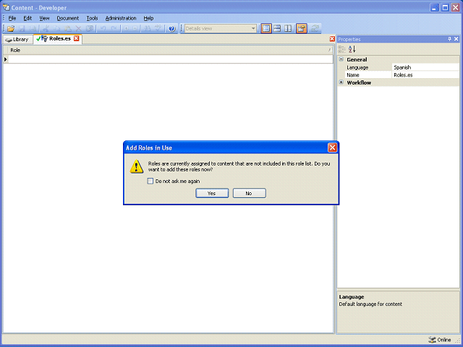Select the vertical split layout icon
Image resolution: width=463 pixels, height=347 pixels.
pos(288,29)
